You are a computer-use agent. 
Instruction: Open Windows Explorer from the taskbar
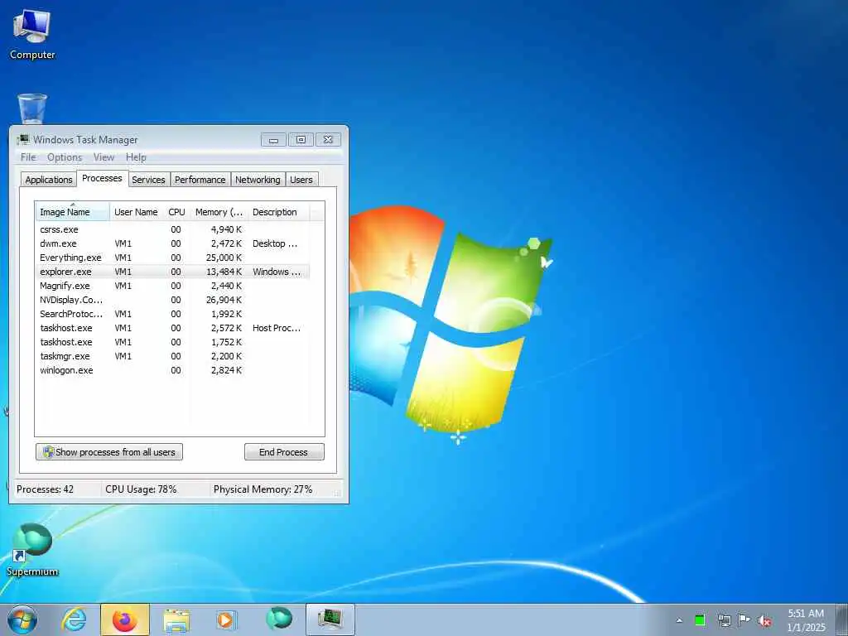tap(176, 619)
